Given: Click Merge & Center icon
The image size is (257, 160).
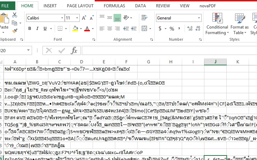Looking at the screenshot, I should pyautogui.click(x=144, y=29).
